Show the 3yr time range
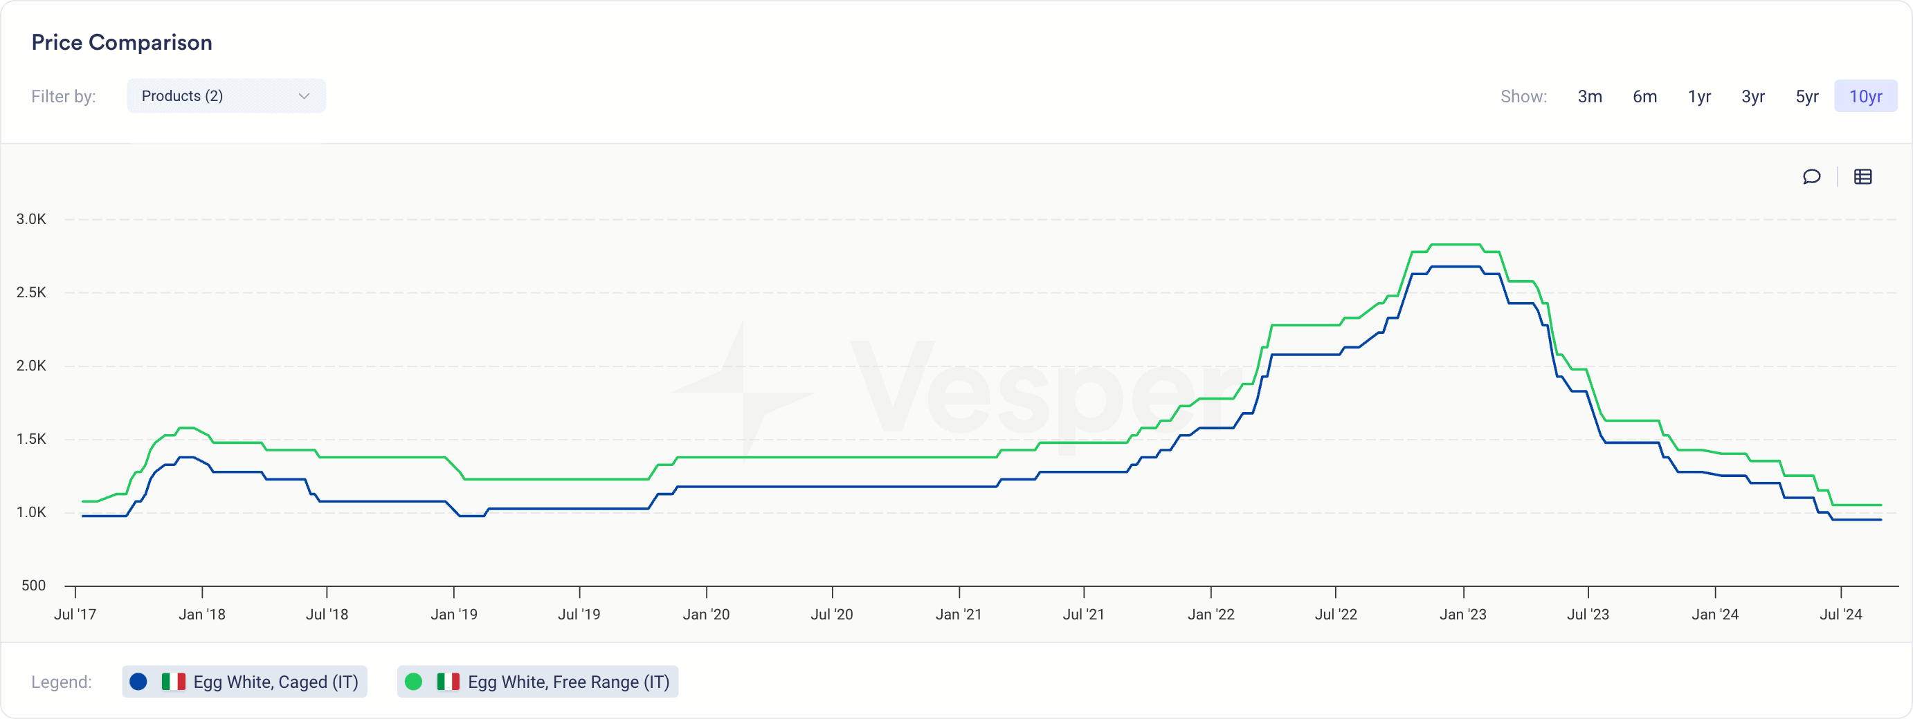This screenshot has height=719, width=1913. tap(1752, 97)
